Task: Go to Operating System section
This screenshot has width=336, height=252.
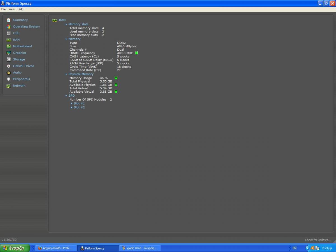Action: click(x=27, y=27)
